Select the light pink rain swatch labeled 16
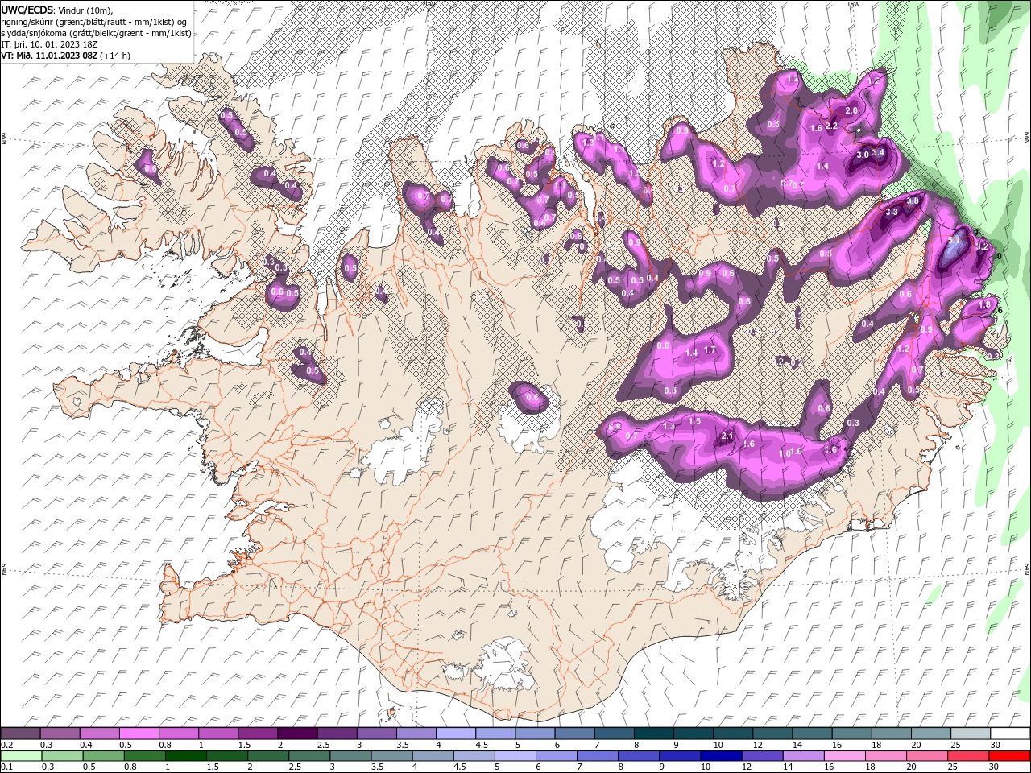1031x773 pixels. pos(845,755)
